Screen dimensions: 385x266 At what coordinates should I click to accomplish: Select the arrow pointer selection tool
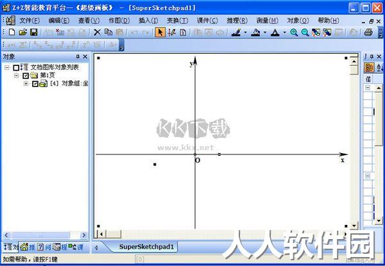coord(160,32)
